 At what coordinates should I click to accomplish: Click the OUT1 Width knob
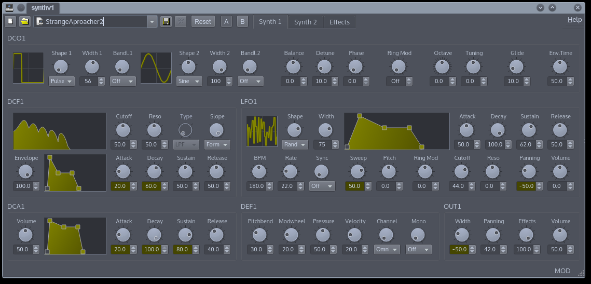[462, 235]
